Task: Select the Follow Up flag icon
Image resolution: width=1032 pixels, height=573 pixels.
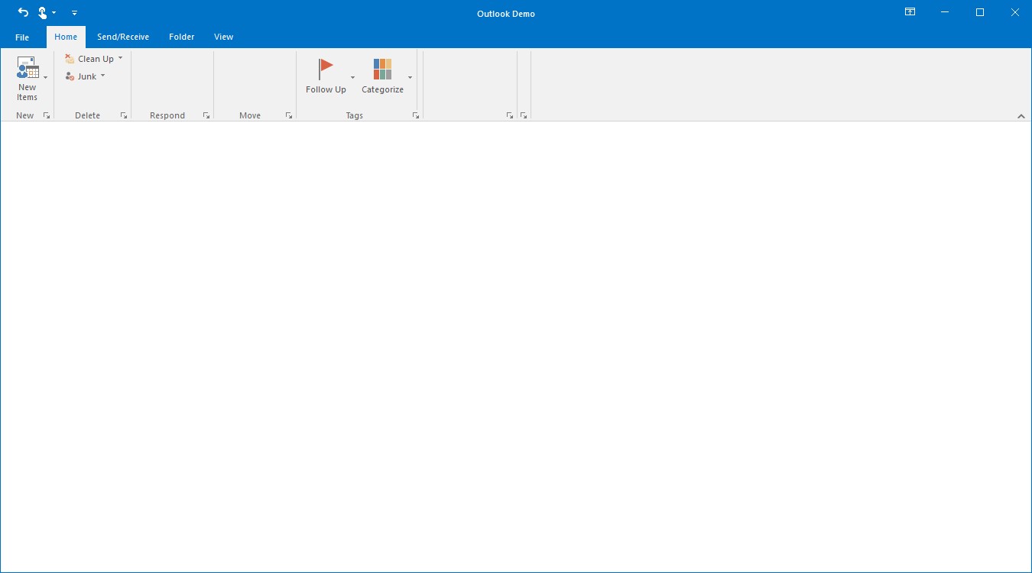Action: point(327,67)
